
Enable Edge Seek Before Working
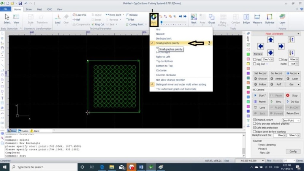click(255, 131)
